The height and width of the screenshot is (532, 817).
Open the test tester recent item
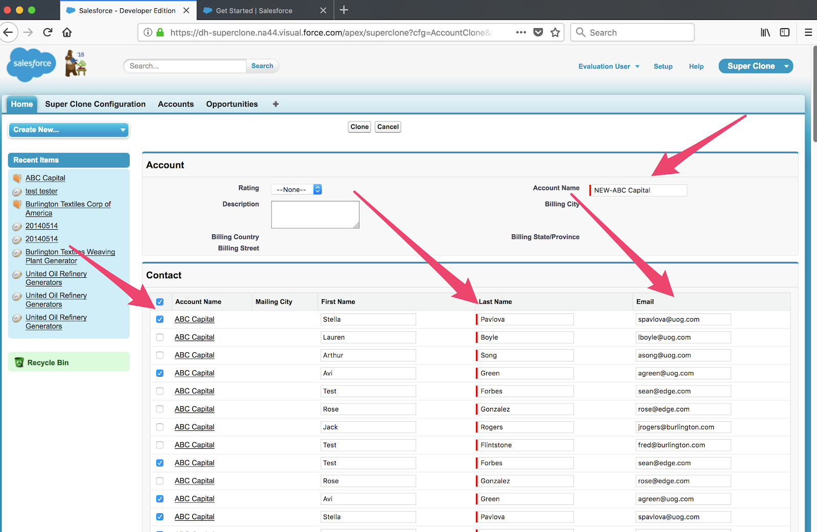point(41,191)
